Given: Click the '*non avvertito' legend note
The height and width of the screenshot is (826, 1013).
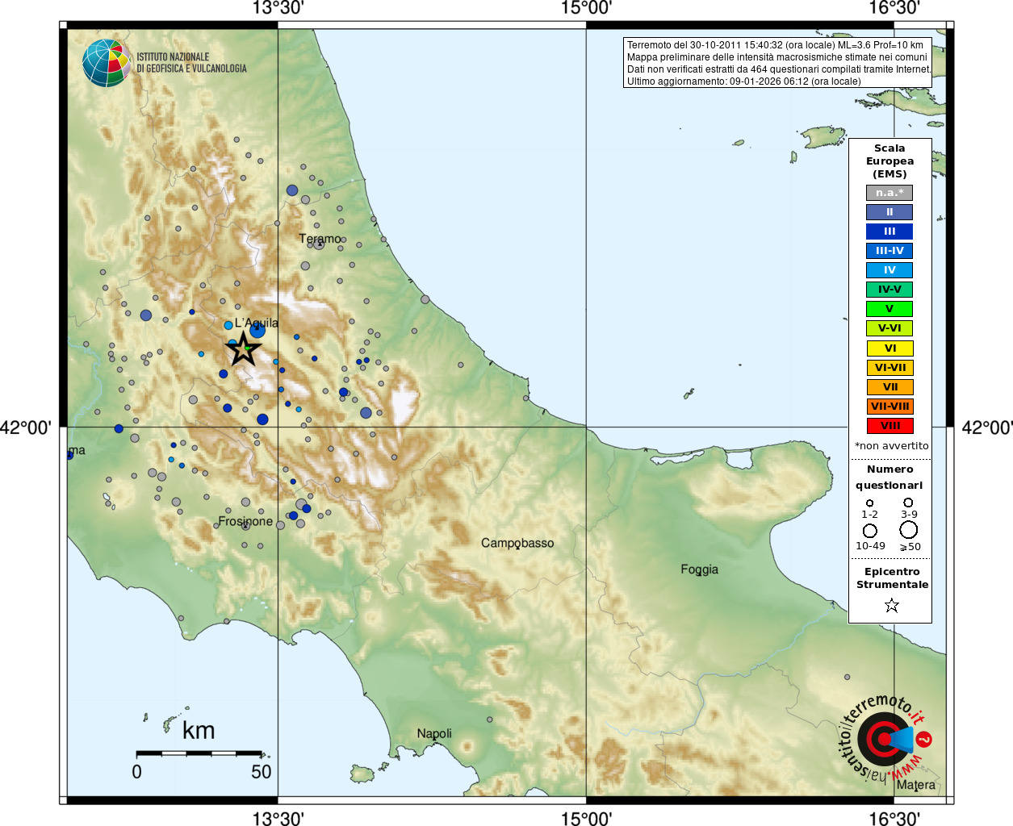Looking at the screenshot, I should point(891,446).
